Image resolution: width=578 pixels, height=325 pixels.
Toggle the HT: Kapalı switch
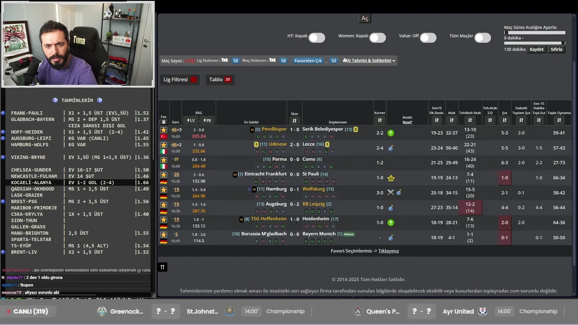317,38
